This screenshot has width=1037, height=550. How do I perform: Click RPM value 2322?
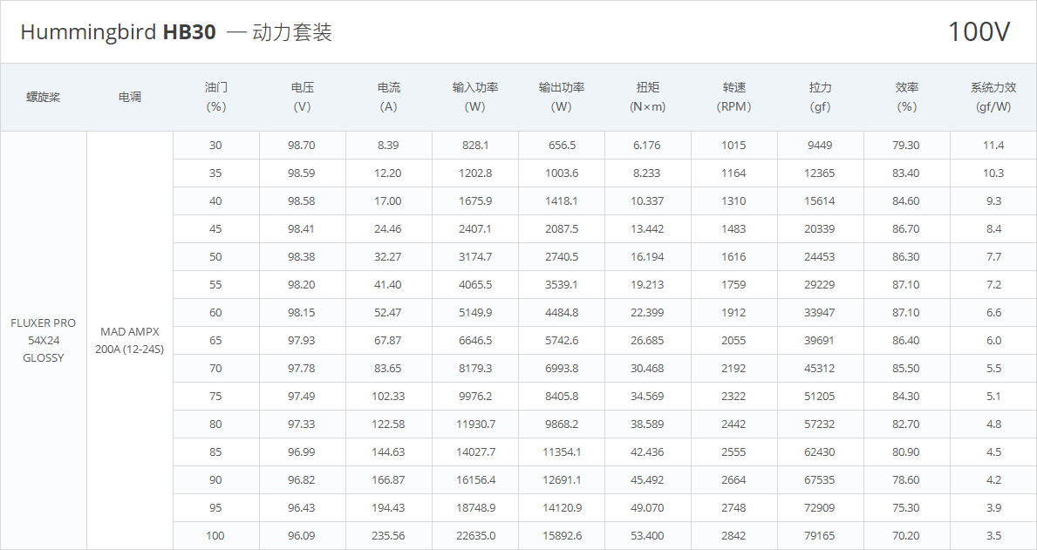click(733, 396)
